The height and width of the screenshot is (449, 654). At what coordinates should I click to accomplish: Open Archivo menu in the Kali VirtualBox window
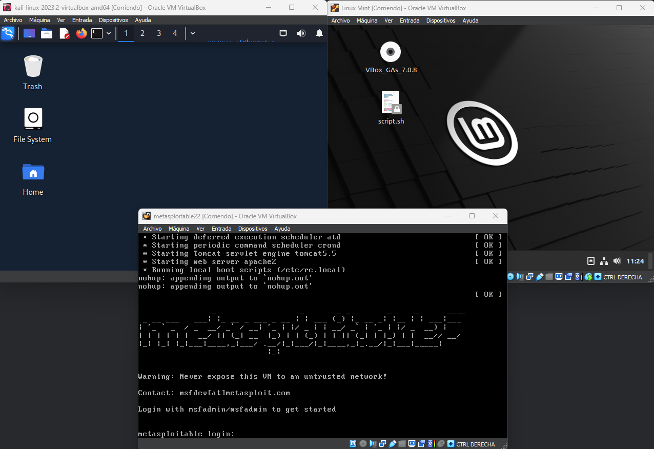tap(13, 20)
